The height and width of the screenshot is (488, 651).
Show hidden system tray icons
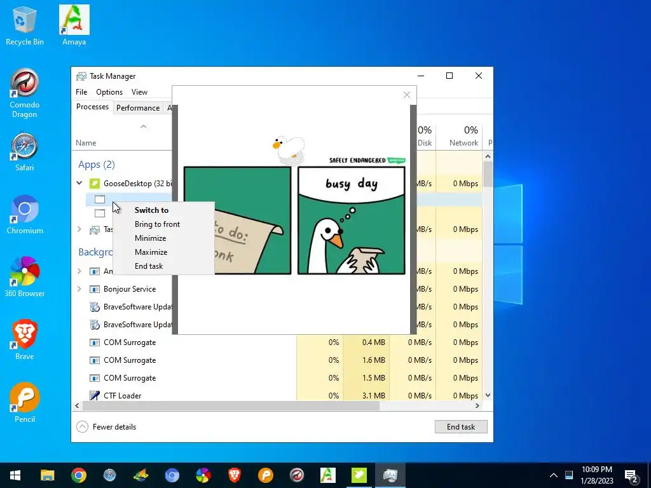554,475
